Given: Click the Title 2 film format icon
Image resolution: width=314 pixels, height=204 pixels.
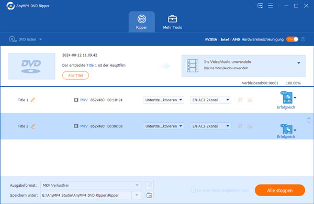Looking at the screenshot, I should click(76, 126).
